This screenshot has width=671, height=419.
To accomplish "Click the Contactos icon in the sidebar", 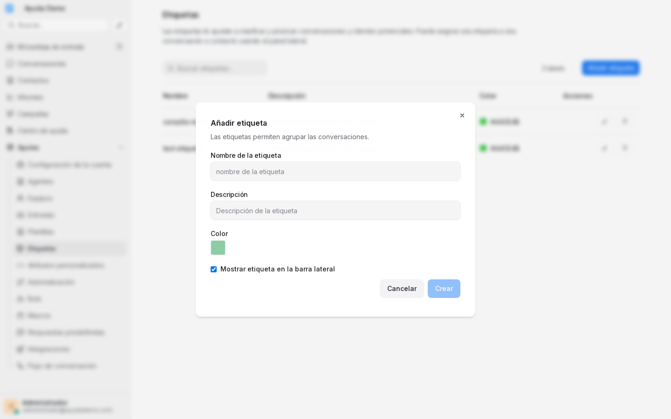I will click(x=10, y=81).
